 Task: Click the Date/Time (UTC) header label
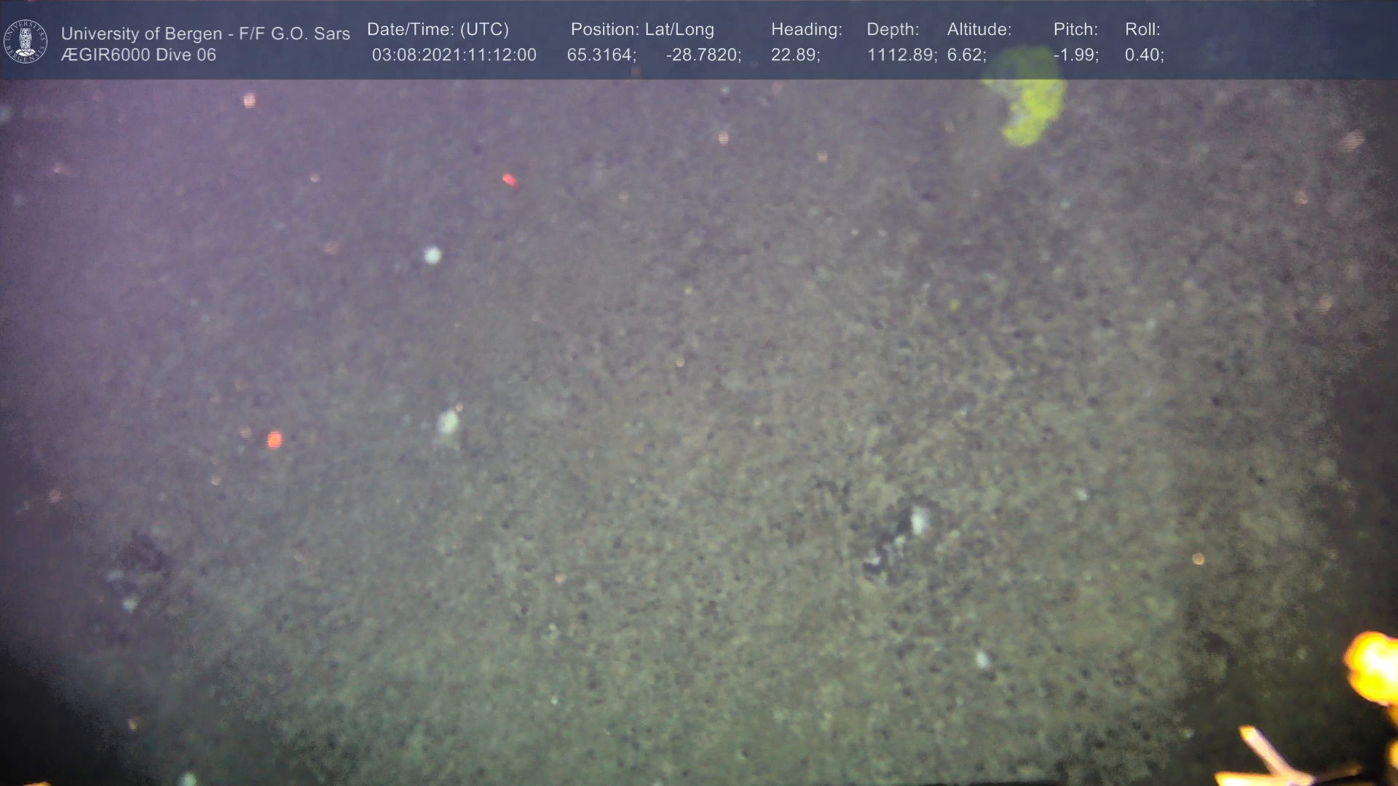coord(438,30)
